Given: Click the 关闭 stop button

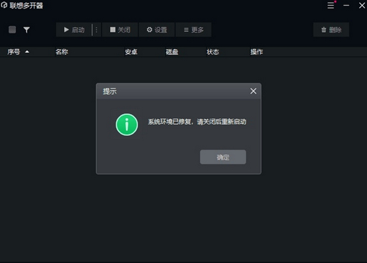Looking at the screenshot, I should (120, 30).
